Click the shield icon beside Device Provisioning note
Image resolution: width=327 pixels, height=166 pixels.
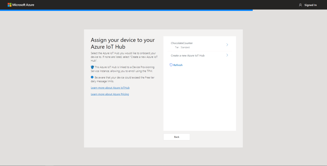pos(92,67)
